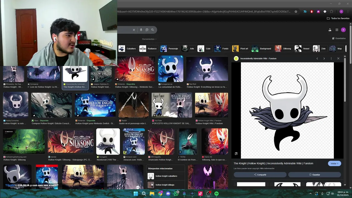Open Search Labs flask icon
Image resolution: width=352 pixels, height=198 pixels.
pyautogui.click(x=330, y=30)
